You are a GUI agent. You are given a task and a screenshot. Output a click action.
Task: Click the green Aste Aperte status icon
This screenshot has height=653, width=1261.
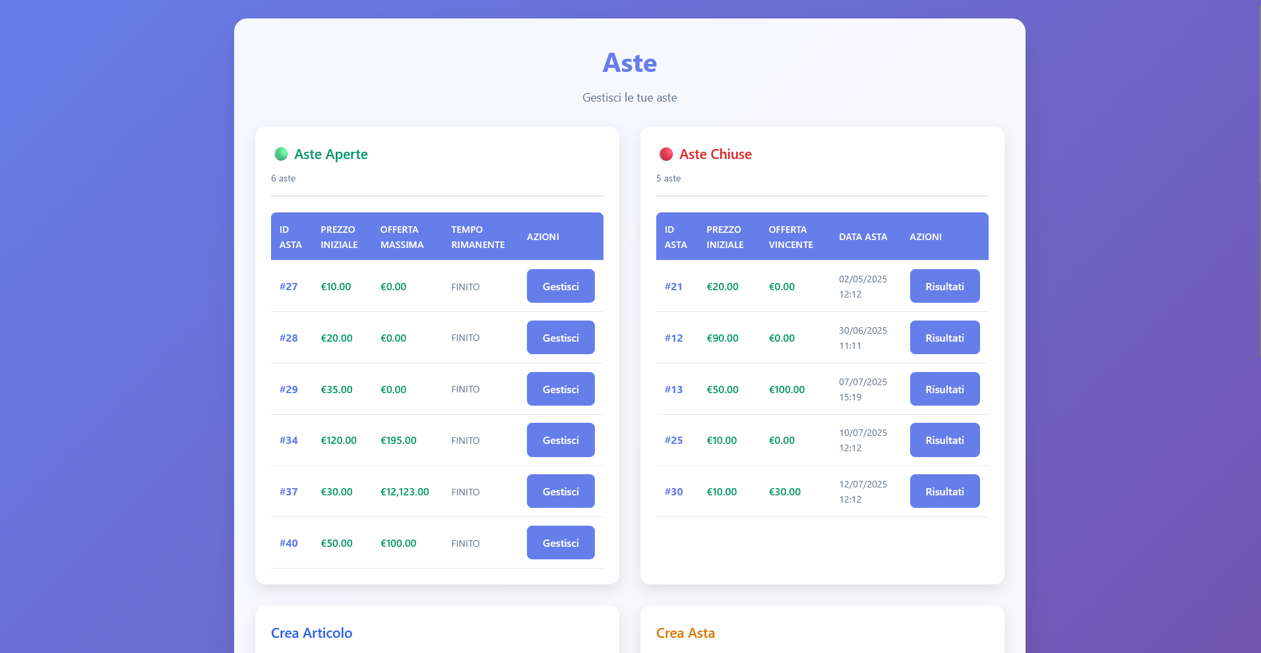[x=281, y=154]
